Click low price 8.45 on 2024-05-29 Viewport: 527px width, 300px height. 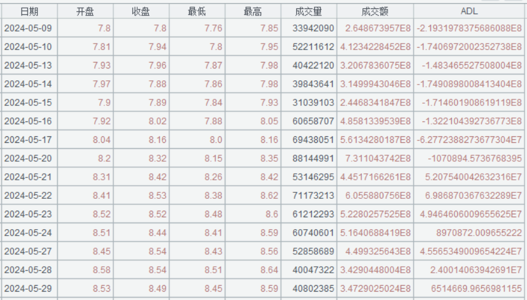pos(213,289)
